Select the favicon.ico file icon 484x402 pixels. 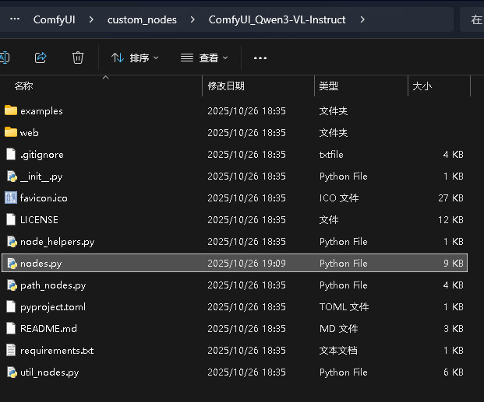[x=11, y=198]
